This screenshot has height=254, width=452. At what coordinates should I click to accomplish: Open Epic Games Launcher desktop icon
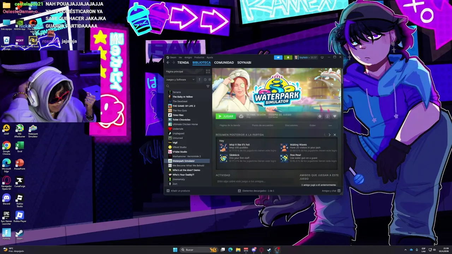click(x=6, y=218)
